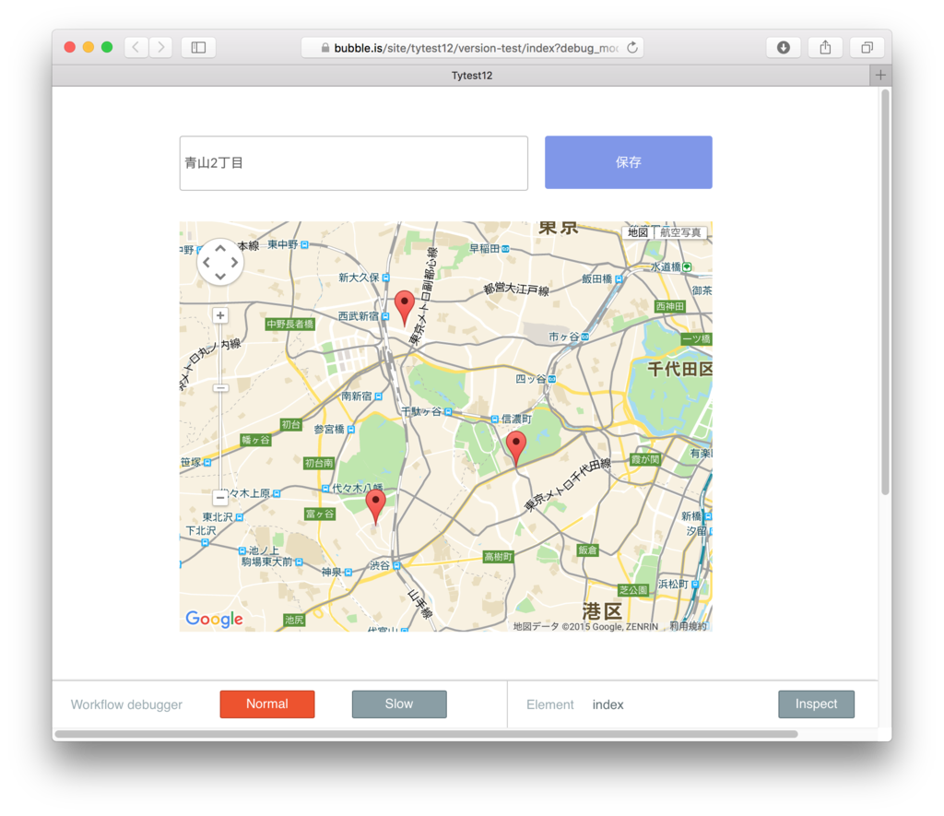Image resolution: width=944 pixels, height=816 pixels.
Task: Click the 保存 button
Action: [x=629, y=162]
